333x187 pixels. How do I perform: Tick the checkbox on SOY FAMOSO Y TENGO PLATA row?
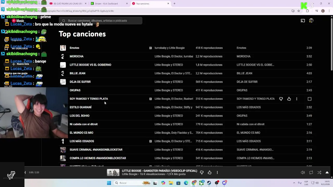click(310, 99)
